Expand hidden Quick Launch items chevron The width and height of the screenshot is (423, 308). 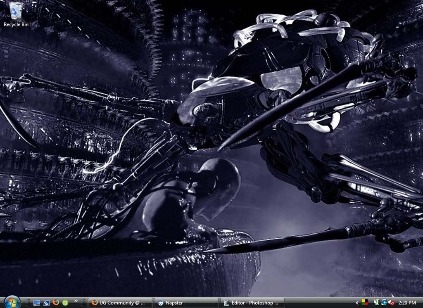pyautogui.click(x=76, y=301)
